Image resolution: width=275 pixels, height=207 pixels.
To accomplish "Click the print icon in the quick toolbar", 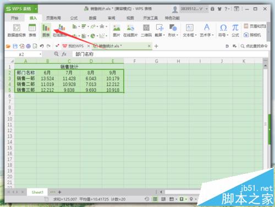I will (x=28, y=46).
